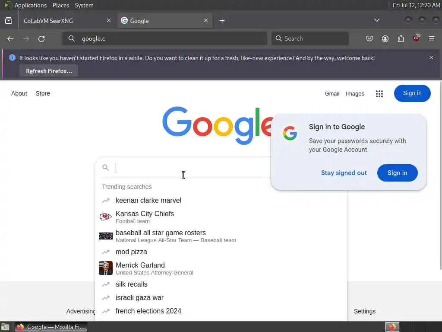
Task: Open the Images link
Action: click(355, 93)
